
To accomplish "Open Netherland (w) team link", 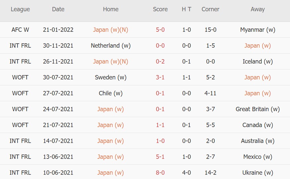I will (110, 46).
